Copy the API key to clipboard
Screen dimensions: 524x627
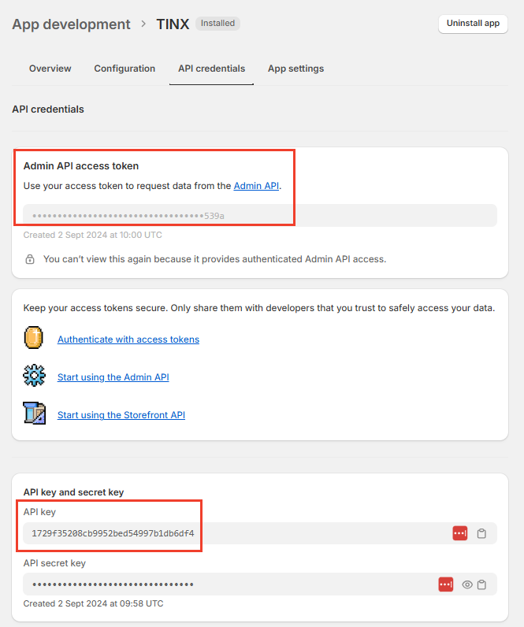coord(481,534)
